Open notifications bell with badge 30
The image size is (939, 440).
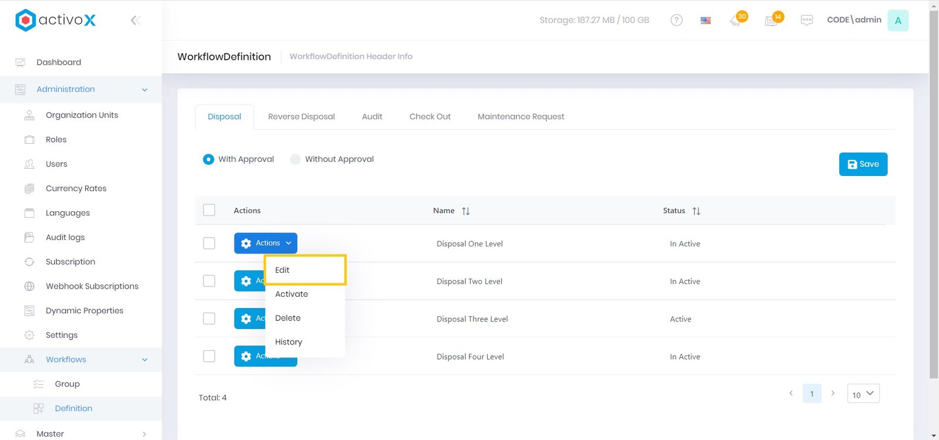pyautogui.click(x=735, y=21)
